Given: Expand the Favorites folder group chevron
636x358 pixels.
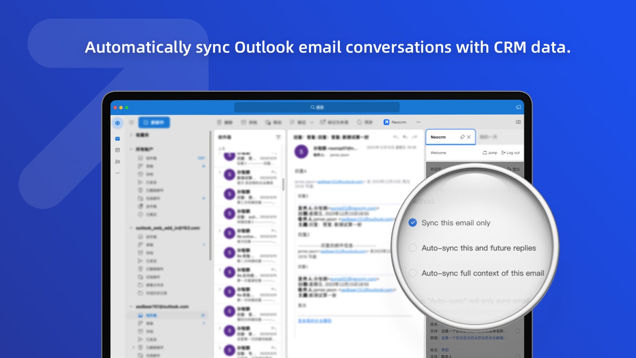Looking at the screenshot, I should tap(131, 135).
